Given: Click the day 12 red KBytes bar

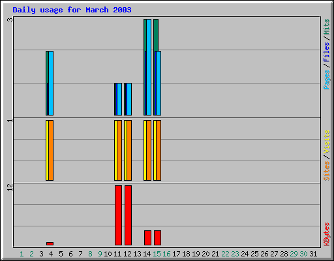Looking at the screenshot, I should [x=128, y=215].
